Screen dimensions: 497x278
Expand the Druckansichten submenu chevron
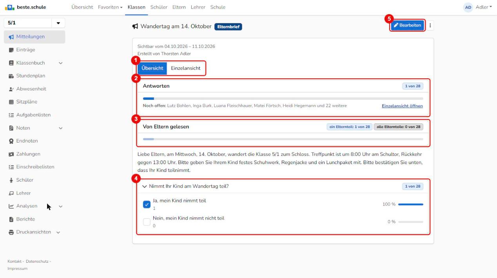pos(58,232)
